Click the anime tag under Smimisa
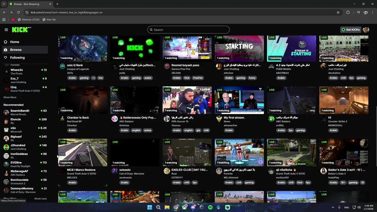This screenshot has width=377, height=212. click(x=148, y=130)
